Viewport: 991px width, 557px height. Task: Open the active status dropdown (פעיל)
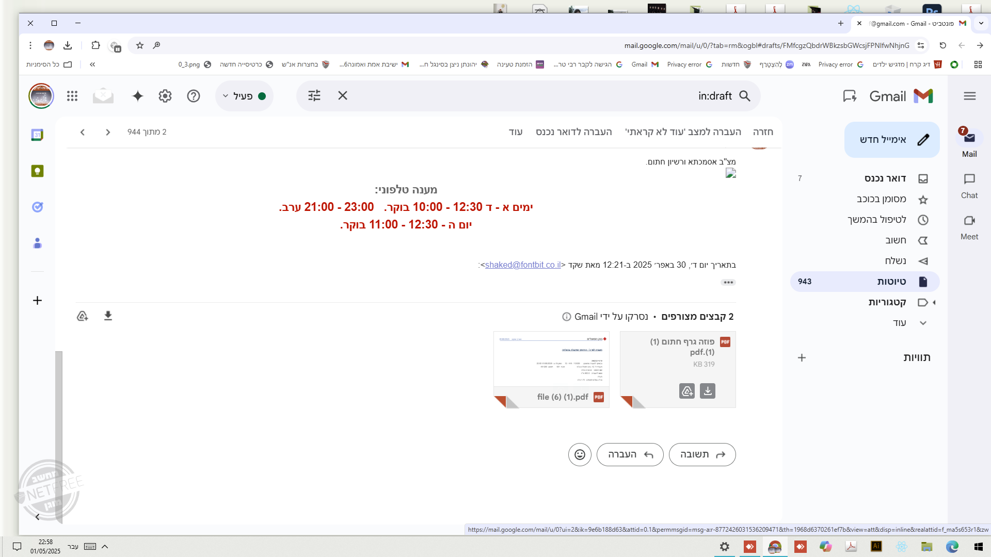[x=244, y=96]
